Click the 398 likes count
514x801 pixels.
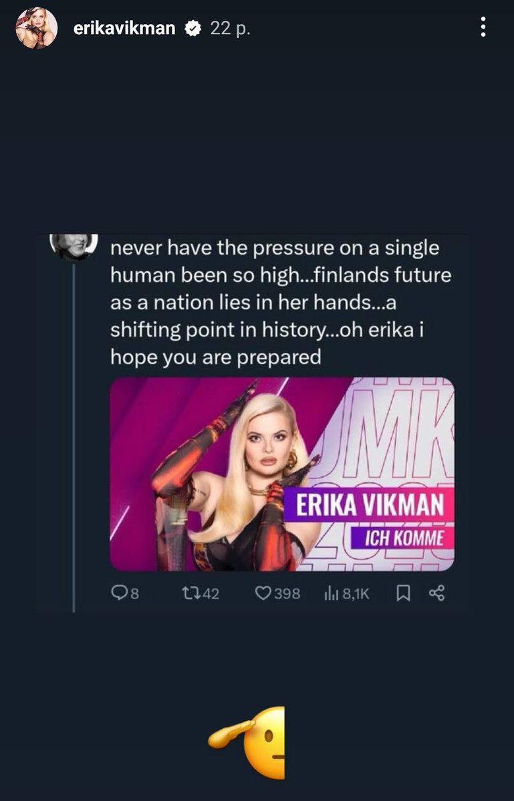[287, 593]
